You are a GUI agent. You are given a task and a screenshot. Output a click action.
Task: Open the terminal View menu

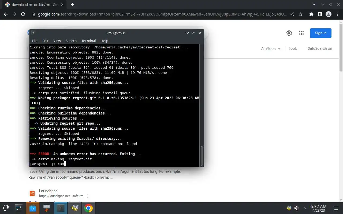(x=57, y=41)
